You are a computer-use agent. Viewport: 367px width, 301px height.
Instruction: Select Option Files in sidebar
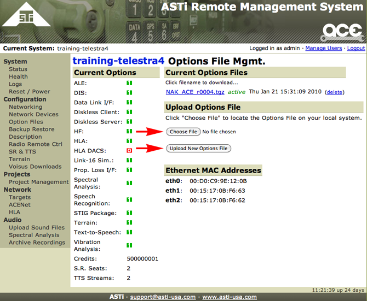tap(26, 122)
